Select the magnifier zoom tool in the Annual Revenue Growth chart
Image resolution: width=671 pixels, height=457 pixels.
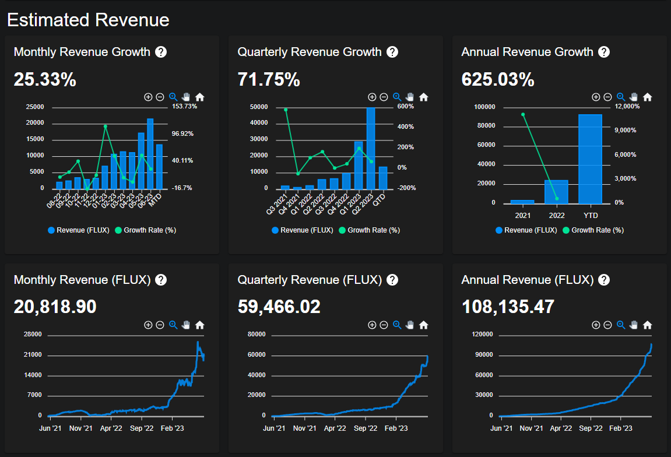coord(621,97)
